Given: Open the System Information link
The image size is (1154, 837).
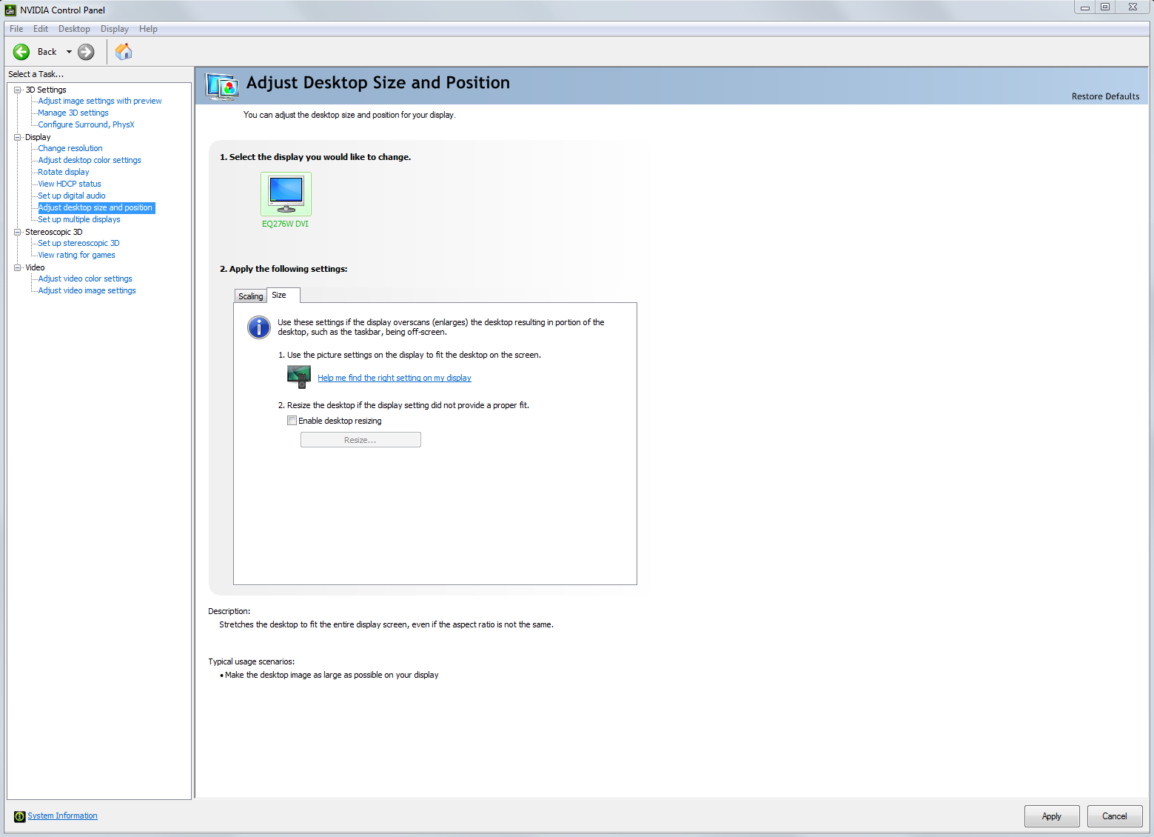Looking at the screenshot, I should click(x=62, y=816).
